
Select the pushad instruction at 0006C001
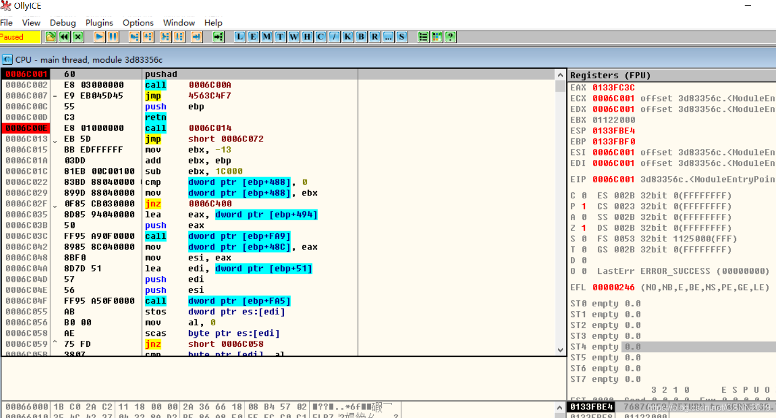pos(278,74)
